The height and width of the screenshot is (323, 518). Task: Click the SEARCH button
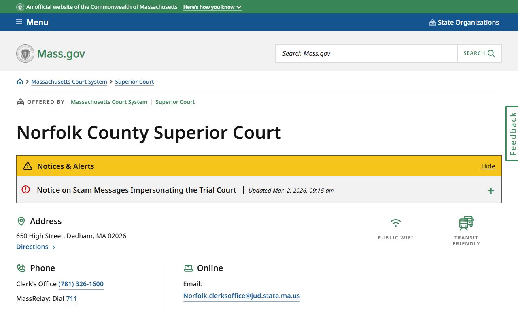click(x=479, y=53)
